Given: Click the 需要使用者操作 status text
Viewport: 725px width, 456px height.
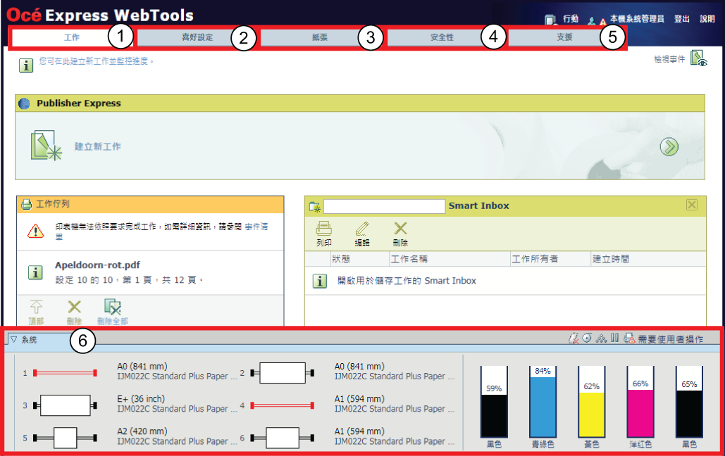Looking at the screenshot, I should pyautogui.click(x=671, y=340).
